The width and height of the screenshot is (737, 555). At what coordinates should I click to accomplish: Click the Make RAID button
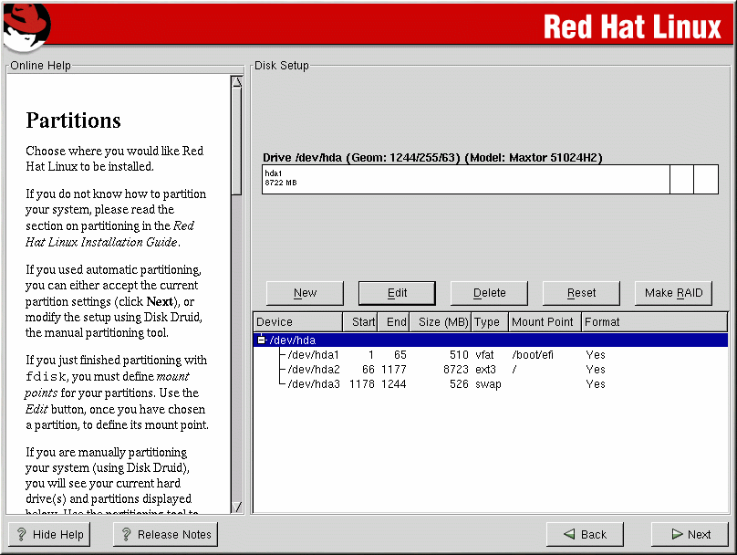673,293
